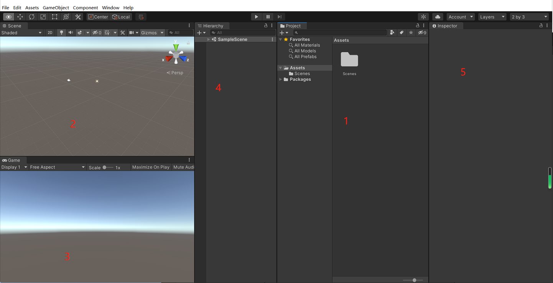Screen dimensions: 553x283
Task: Open the Window menu
Action: 111,8
